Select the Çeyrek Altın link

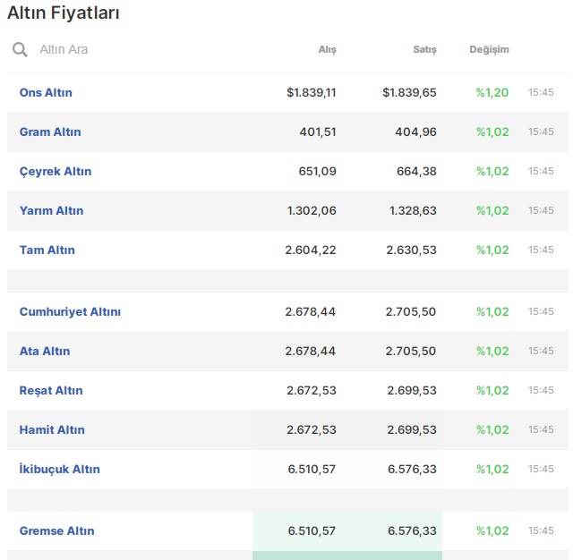(x=56, y=171)
